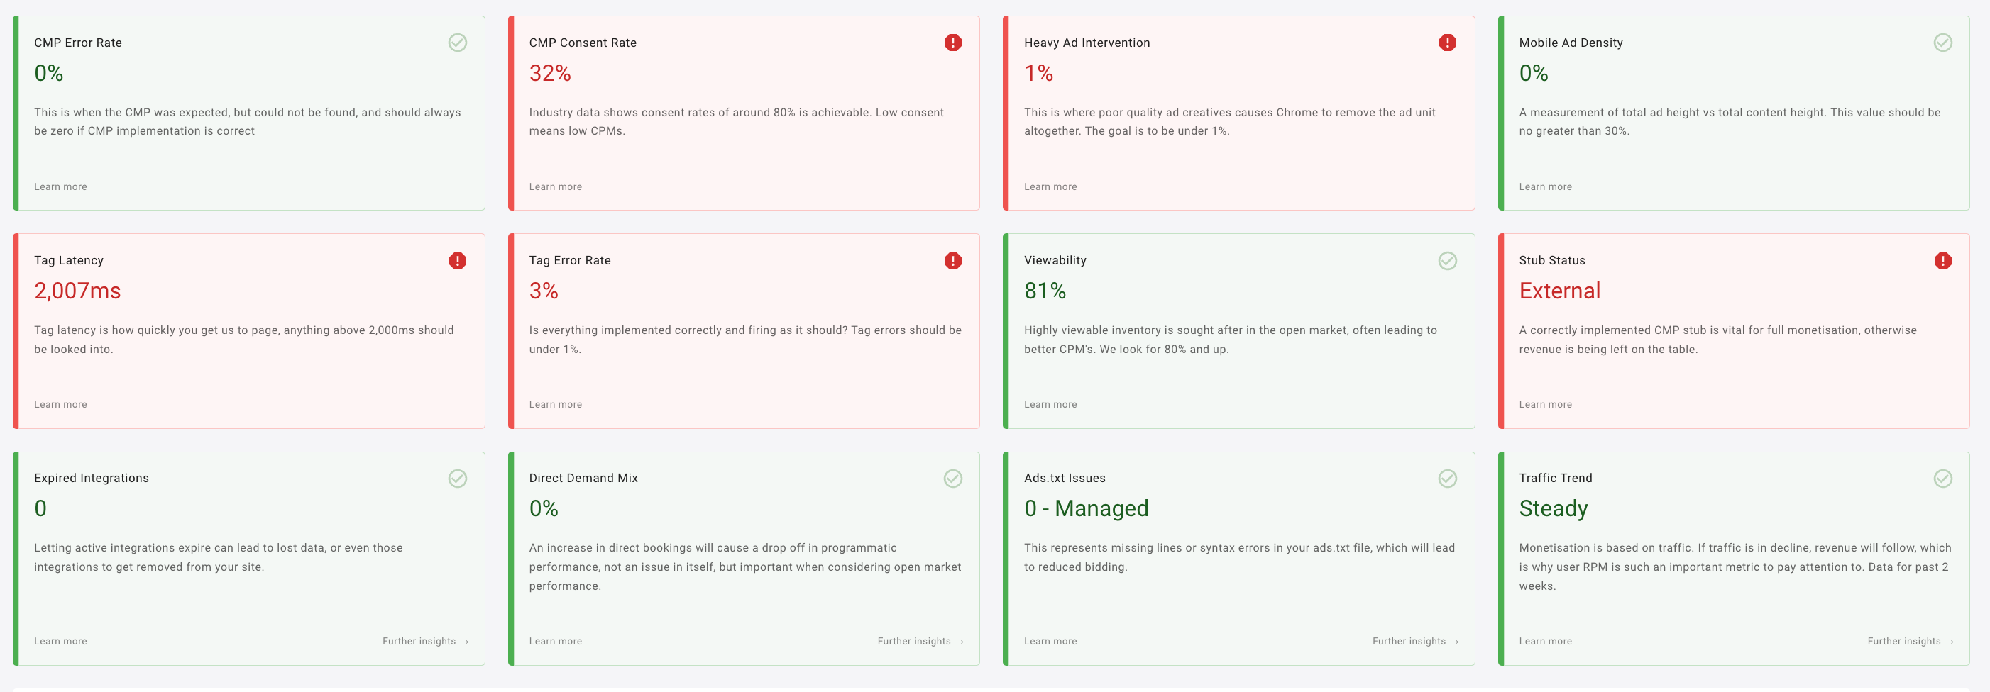Open Further insights for Ads.txt Issues
The width and height of the screenshot is (1990, 692).
point(1415,641)
